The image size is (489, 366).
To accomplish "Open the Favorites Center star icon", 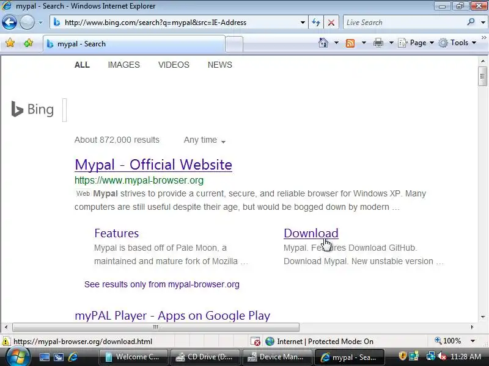I will [10, 43].
